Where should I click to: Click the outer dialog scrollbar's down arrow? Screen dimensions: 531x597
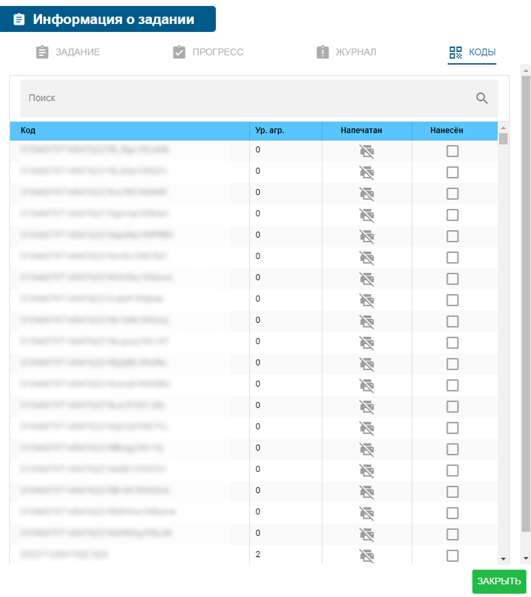[x=525, y=558]
